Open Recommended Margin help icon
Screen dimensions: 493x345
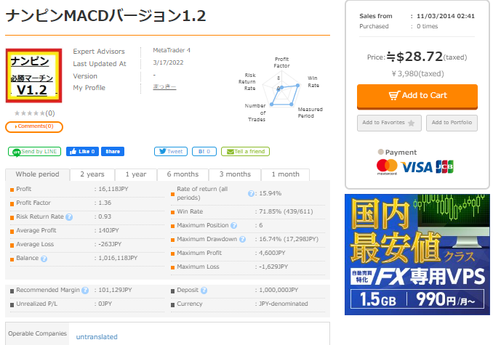click(x=85, y=291)
